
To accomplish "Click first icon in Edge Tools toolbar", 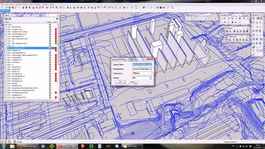I will click(187, 18).
